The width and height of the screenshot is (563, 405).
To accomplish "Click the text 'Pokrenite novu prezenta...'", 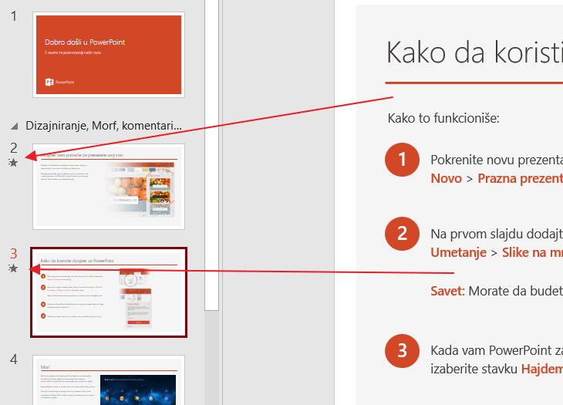I will 497,160.
